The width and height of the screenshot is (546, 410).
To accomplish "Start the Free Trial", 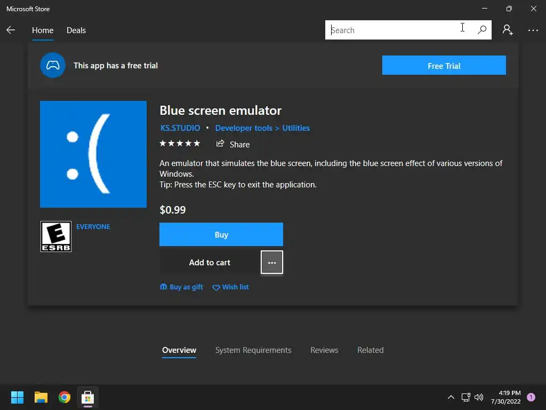I will [x=444, y=65].
